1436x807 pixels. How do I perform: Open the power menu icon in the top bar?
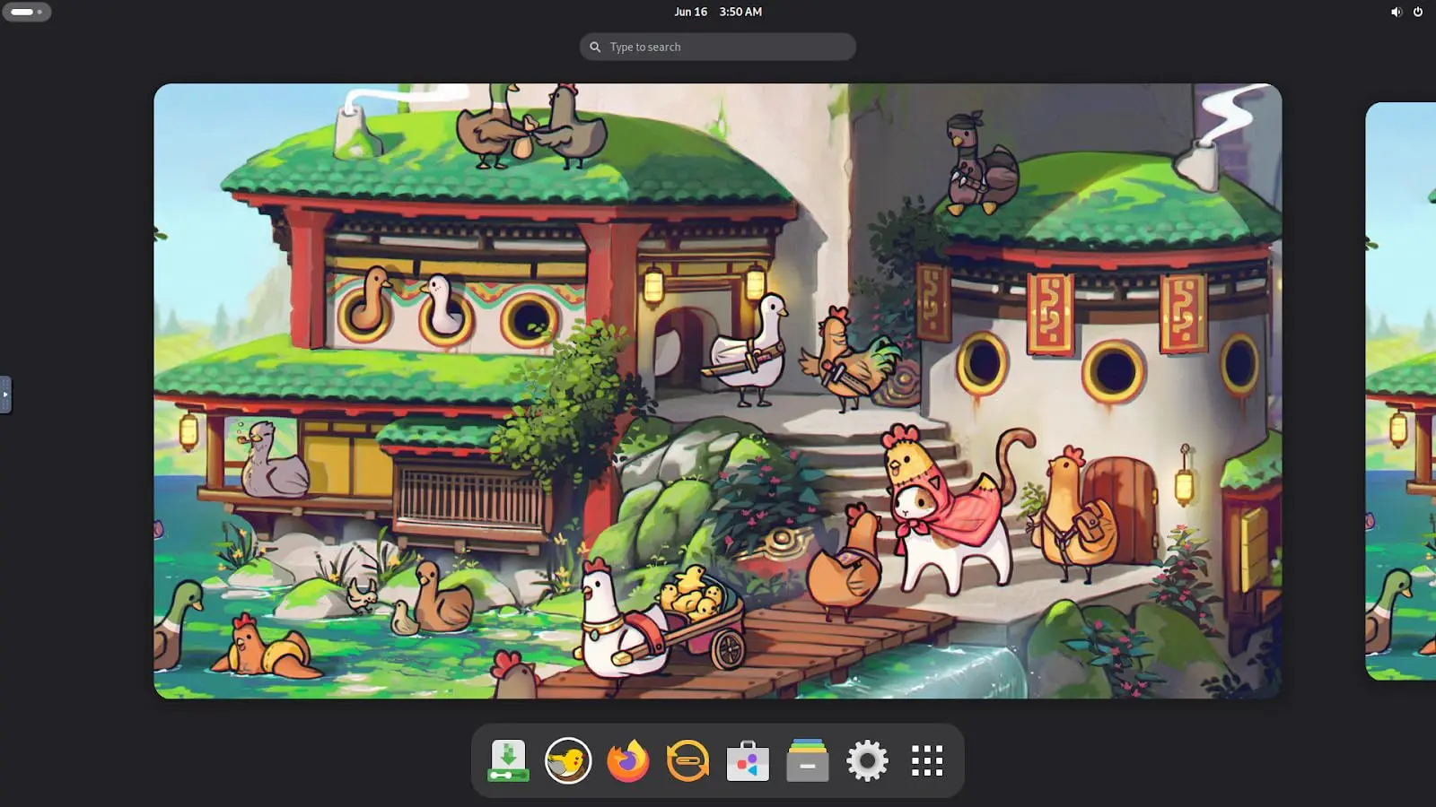coord(1418,12)
